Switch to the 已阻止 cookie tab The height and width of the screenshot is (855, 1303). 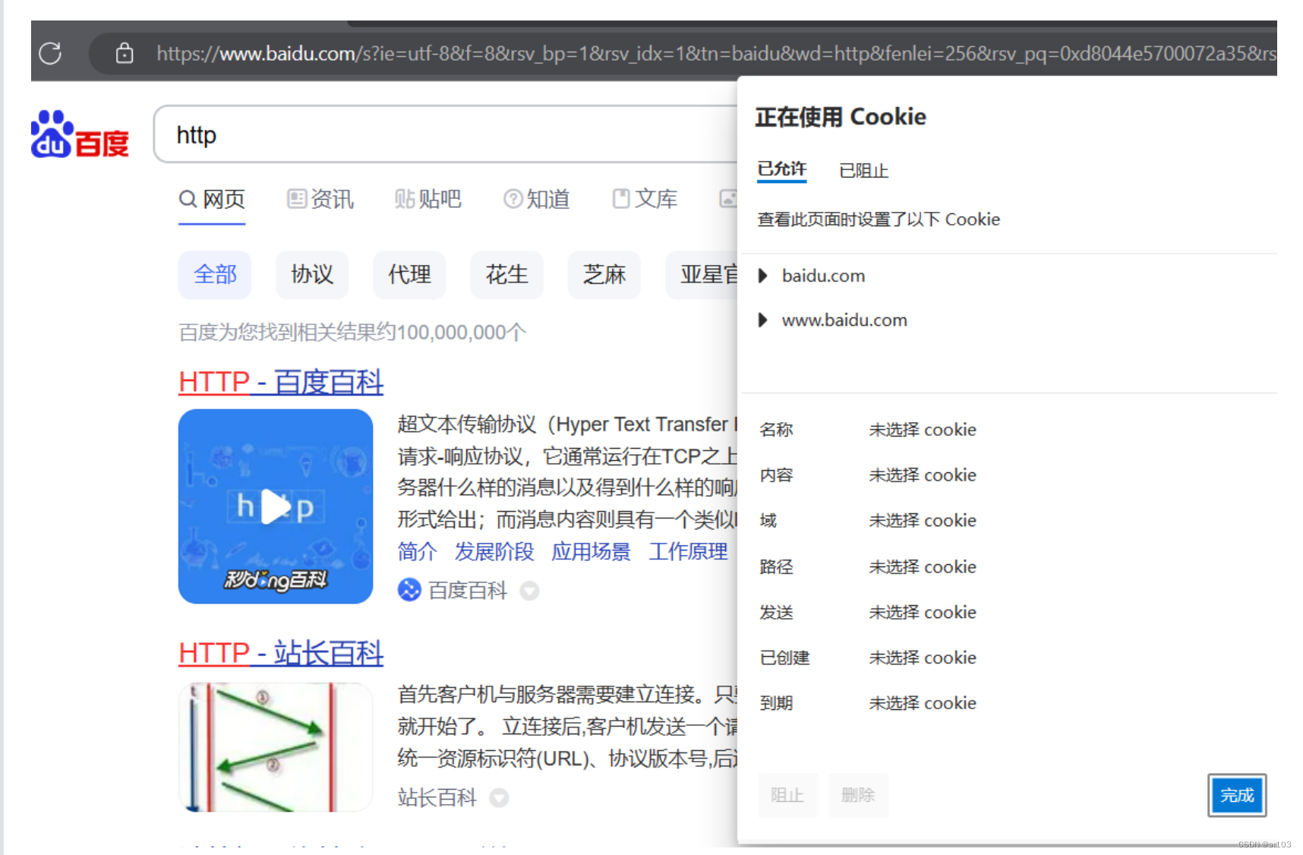pyautogui.click(x=863, y=171)
